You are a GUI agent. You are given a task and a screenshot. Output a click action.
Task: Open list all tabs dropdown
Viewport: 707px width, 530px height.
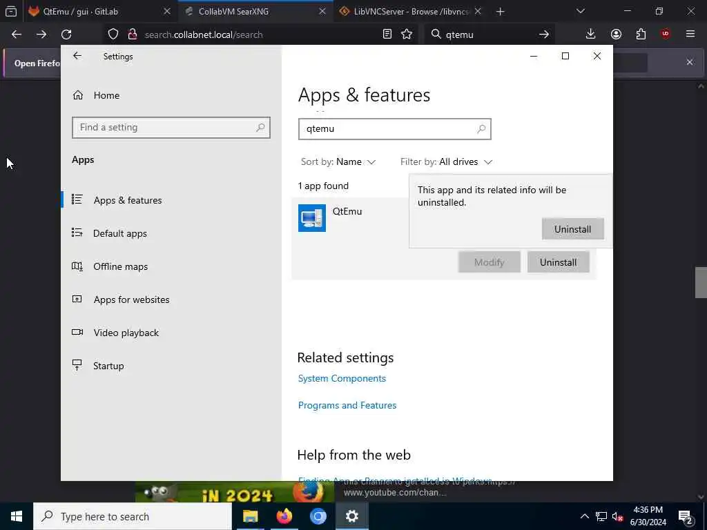(x=580, y=11)
